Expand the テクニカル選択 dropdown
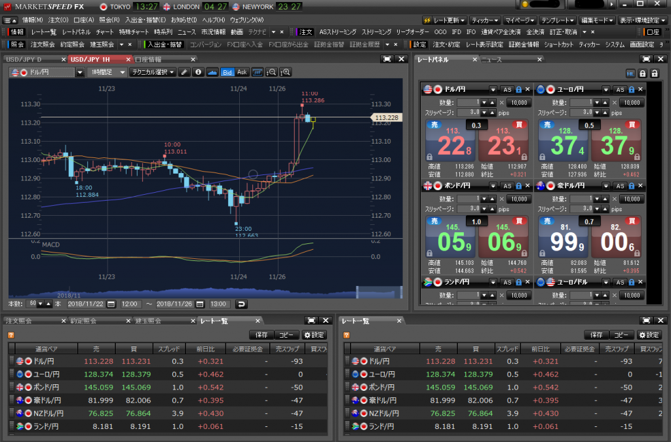This screenshot has height=442, width=671. 152,72
